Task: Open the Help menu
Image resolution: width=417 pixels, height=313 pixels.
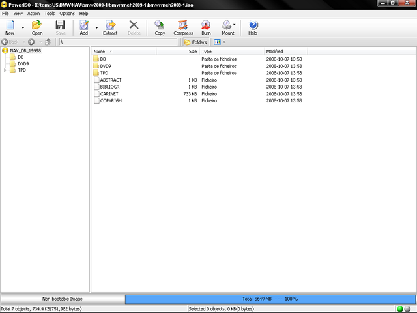Action: (x=83, y=13)
